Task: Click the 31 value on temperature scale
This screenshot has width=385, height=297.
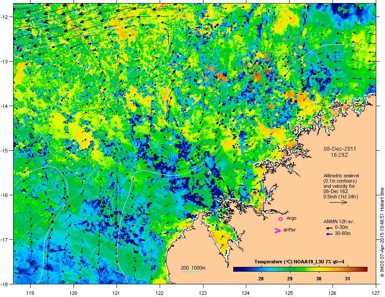Action: pos(347,279)
